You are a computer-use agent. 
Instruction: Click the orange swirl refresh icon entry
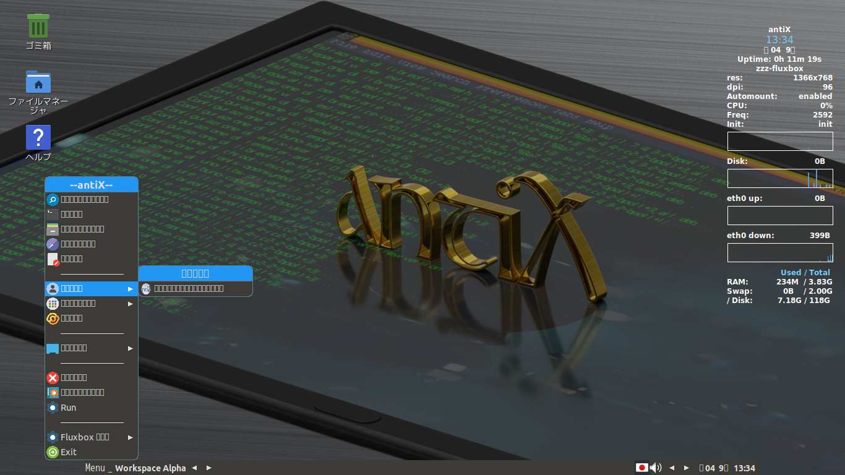tap(53, 318)
